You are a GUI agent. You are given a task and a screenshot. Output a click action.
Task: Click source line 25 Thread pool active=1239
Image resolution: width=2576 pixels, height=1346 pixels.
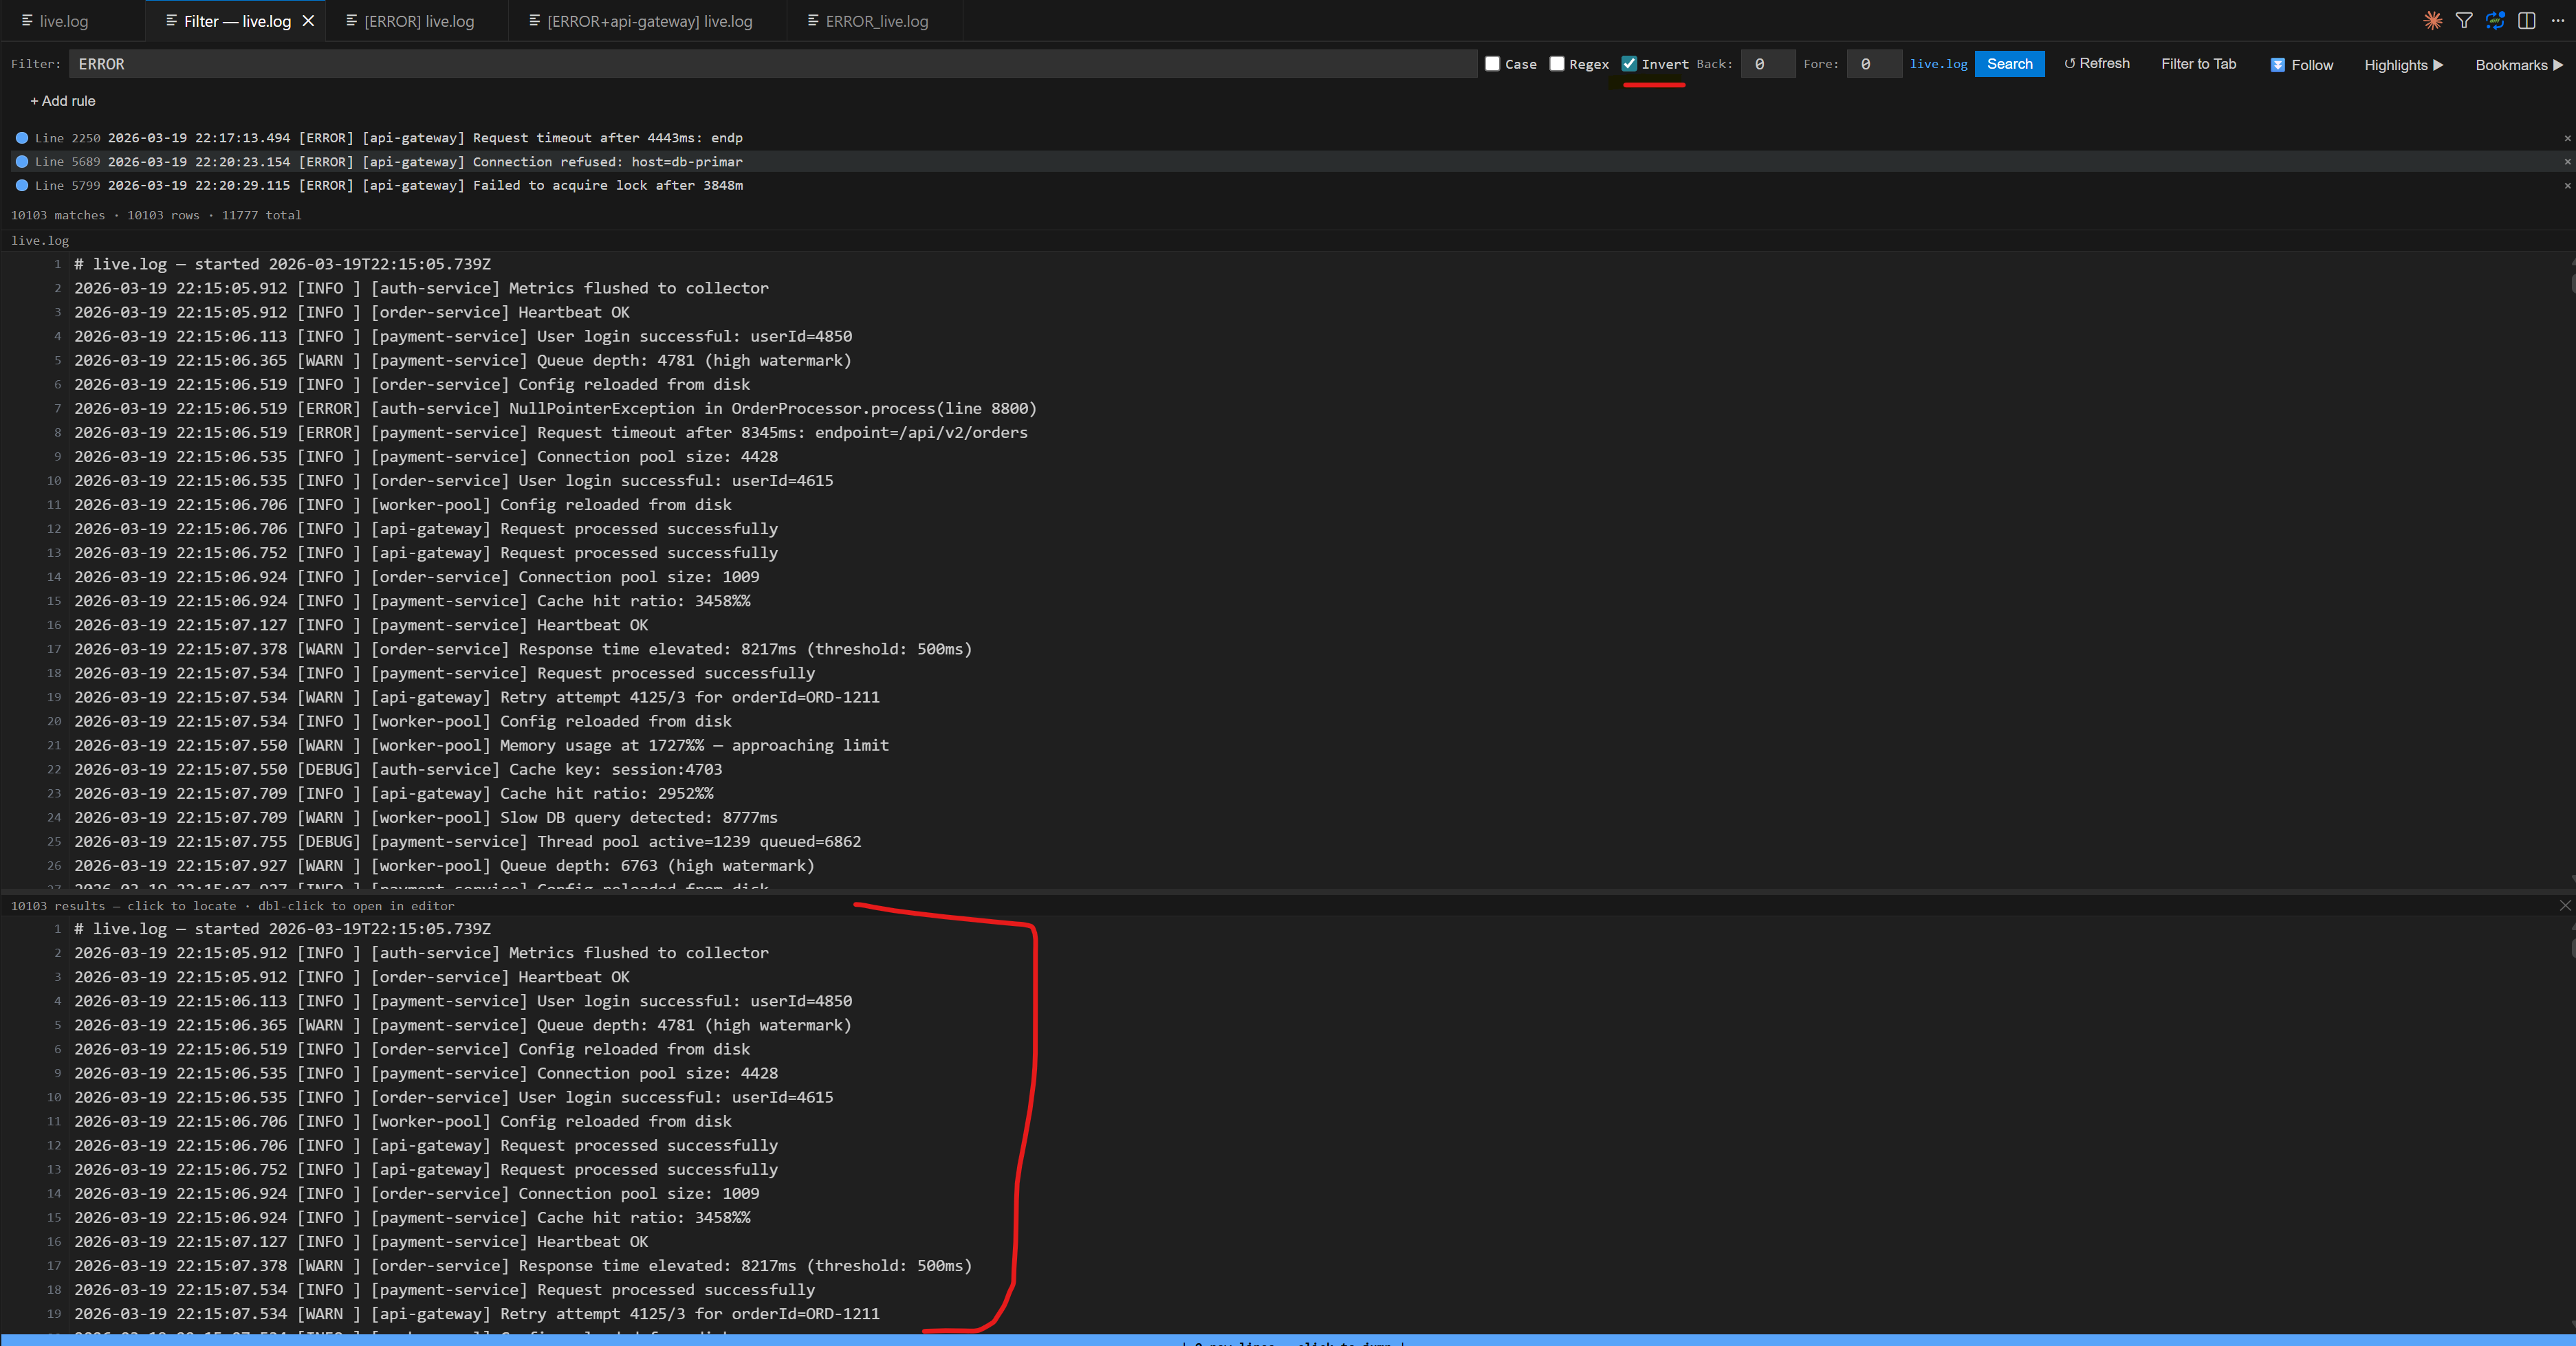pyautogui.click(x=468, y=842)
